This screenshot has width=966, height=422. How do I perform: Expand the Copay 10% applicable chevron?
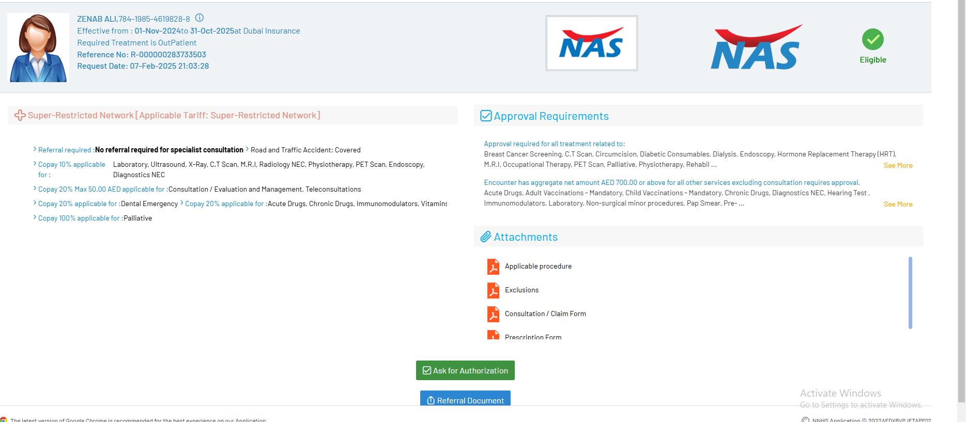tap(35, 164)
